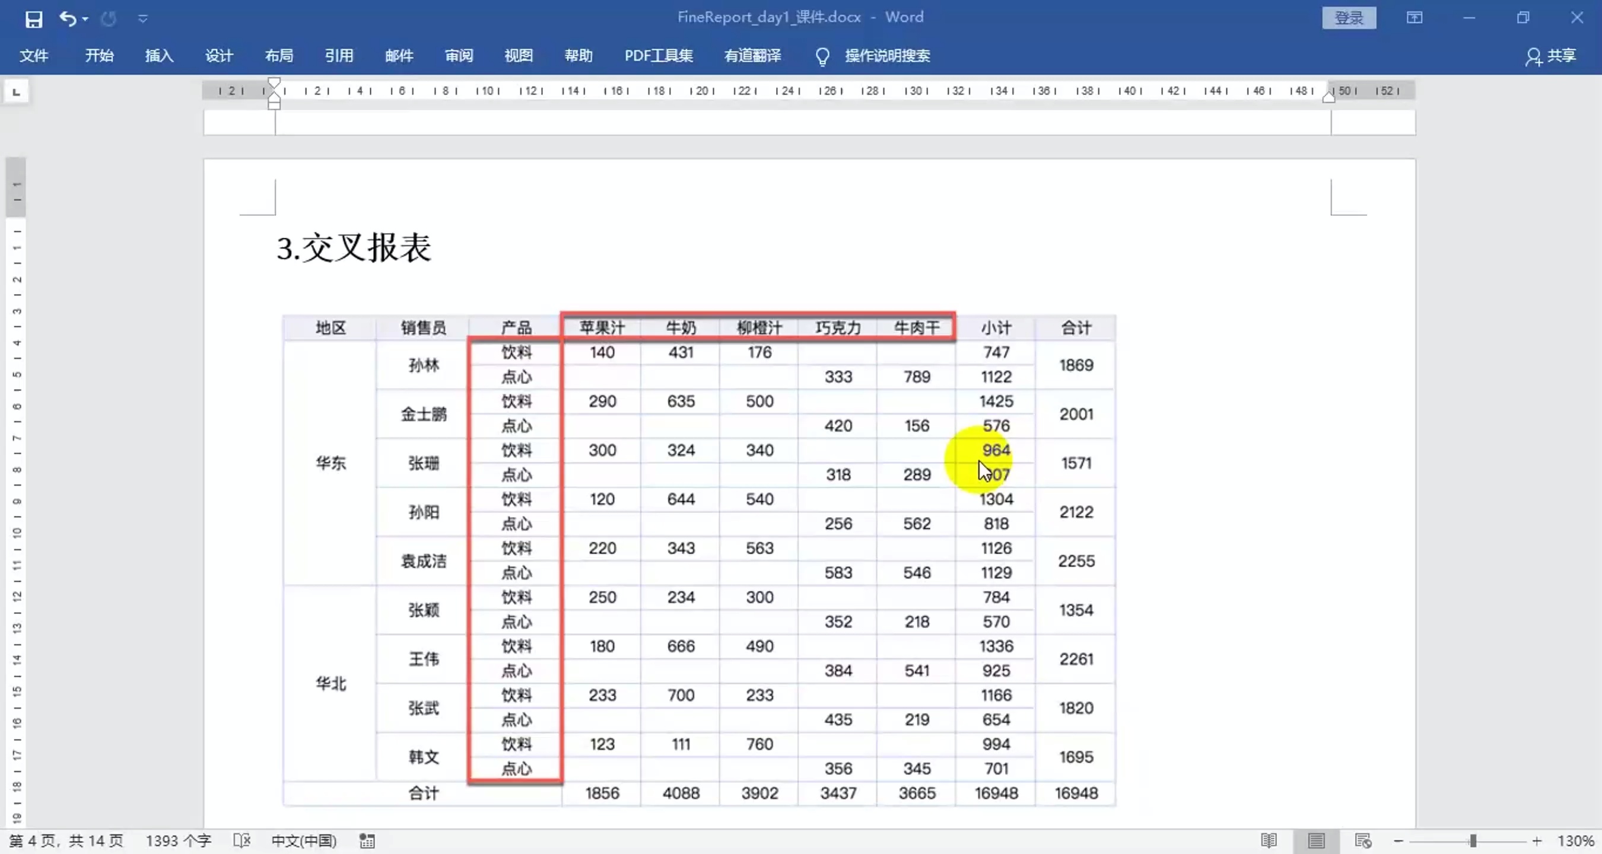The height and width of the screenshot is (854, 1602).
Task: Click zoom out minus control
Action: (x=1397, y=840)
